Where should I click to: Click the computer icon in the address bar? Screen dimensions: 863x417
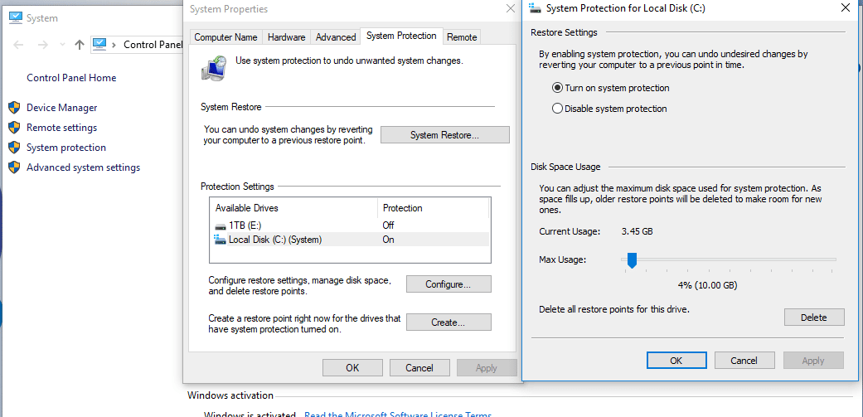[x=99, y=44]
